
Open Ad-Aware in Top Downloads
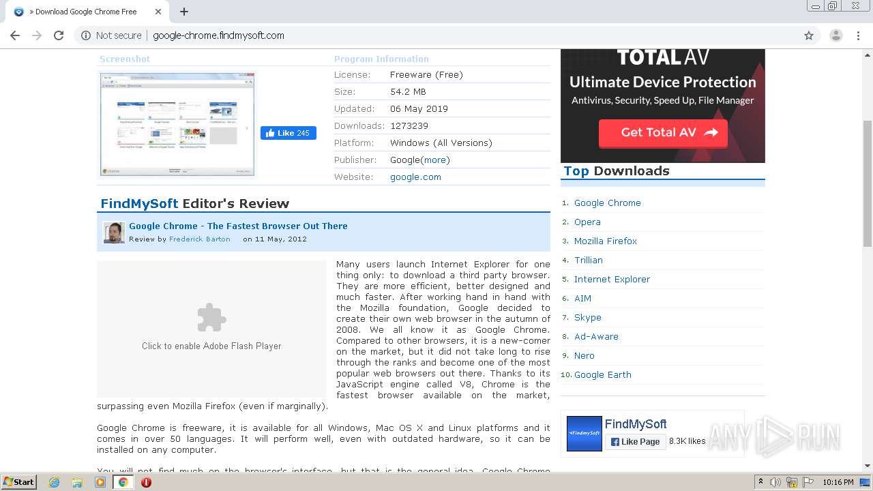(596, 336)
